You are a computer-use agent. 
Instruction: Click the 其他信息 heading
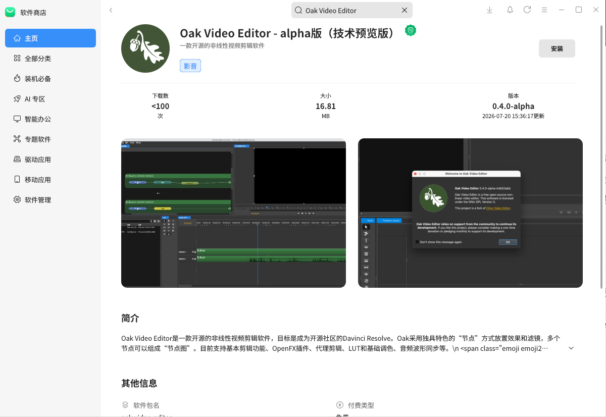(139, 383)
